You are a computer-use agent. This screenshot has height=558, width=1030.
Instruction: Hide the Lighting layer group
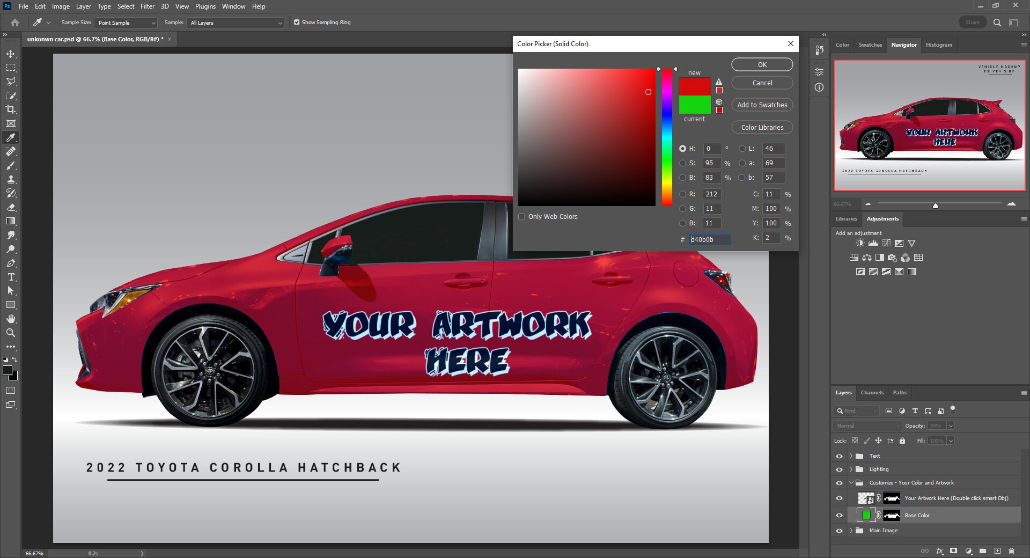[x=839, y=469]
